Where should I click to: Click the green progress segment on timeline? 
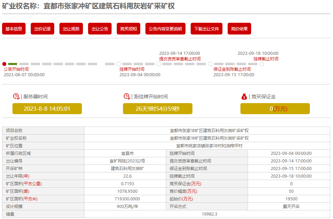click(x=13, y=64)
